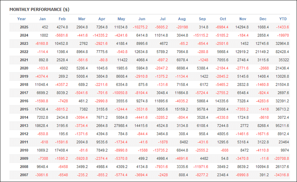297x182 pixels.
Task: Select the -15115.2 value in Sep 2024
Action: (x=201, y=35)
